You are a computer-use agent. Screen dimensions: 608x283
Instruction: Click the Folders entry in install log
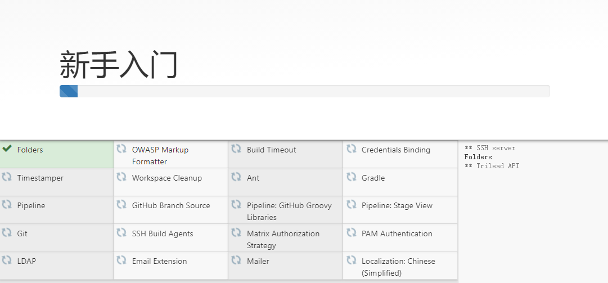(x=478, y=157)
